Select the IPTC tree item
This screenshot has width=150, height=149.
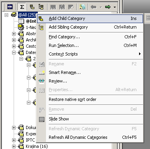click(30, 140)
